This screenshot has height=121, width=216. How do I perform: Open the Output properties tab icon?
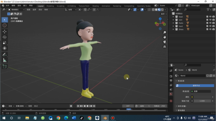pyautogui.click(x=171, y=81)
